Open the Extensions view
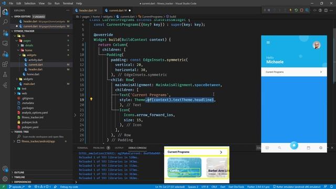336x189 pixels. point(5,64)
